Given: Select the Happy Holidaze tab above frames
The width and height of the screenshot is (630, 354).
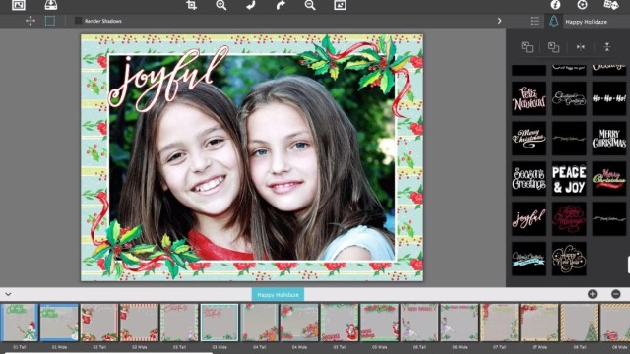Looking at the screenshot, I should click(x=278, y=295).
